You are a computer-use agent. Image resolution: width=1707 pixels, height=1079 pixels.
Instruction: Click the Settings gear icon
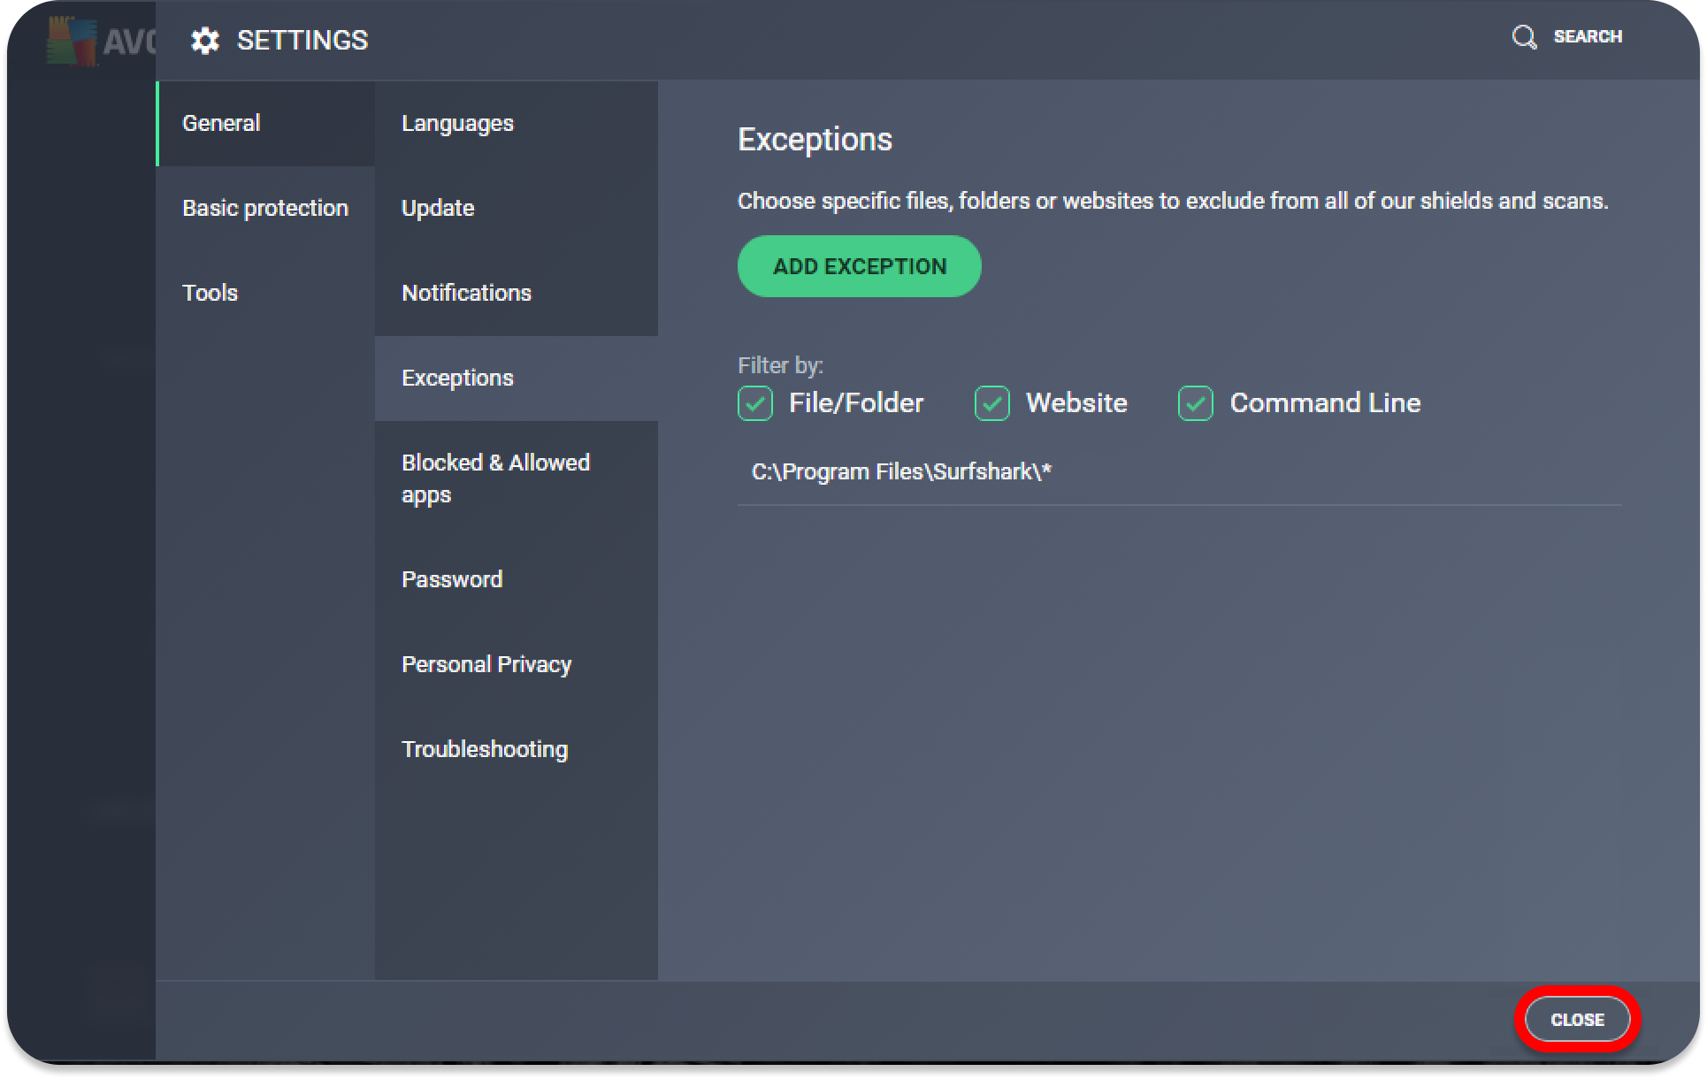coord(205,41)
